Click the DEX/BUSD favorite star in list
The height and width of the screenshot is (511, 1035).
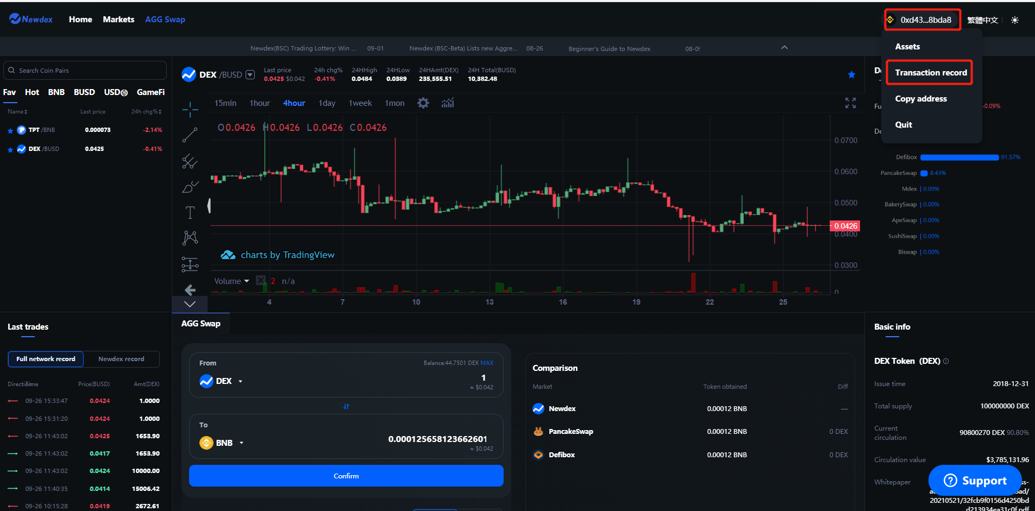click(x=10, y=149)
